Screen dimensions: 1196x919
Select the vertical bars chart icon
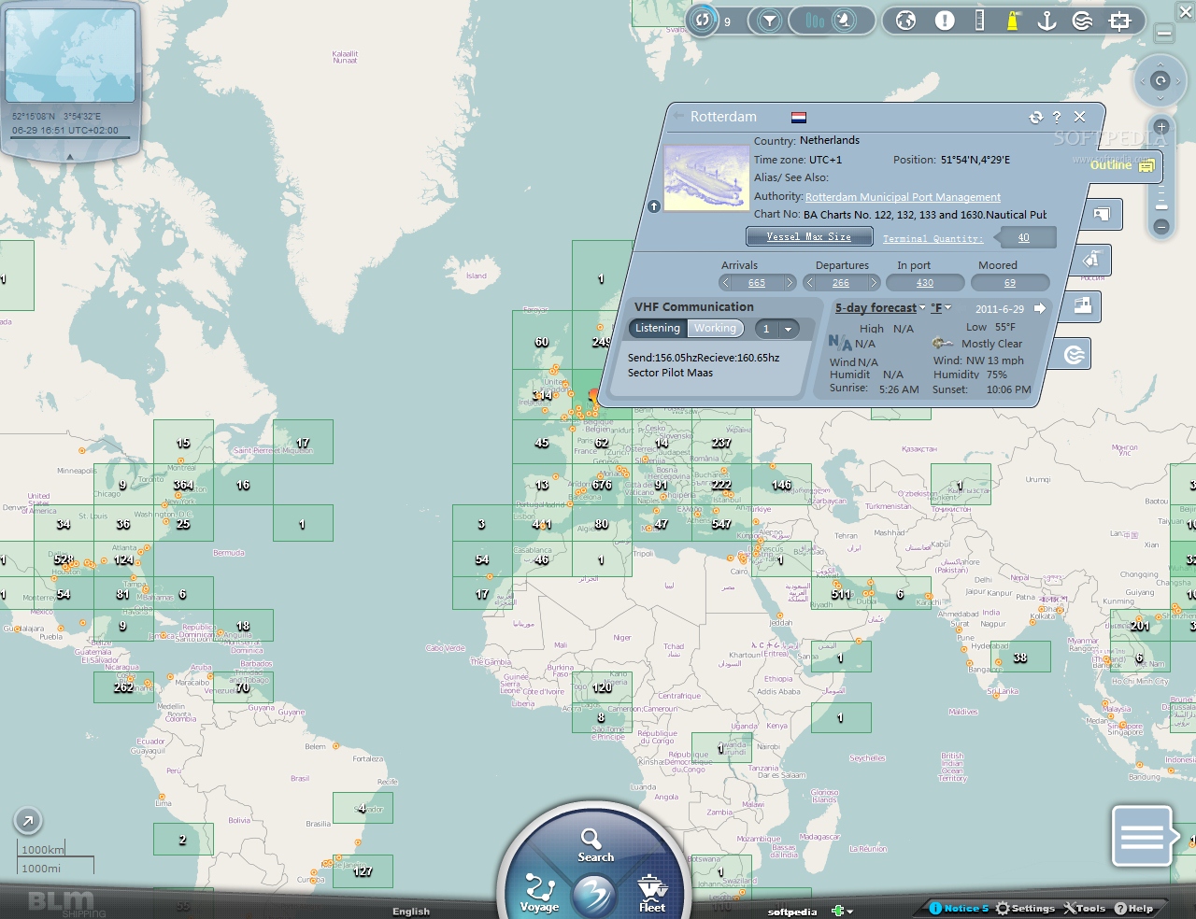tap(816, 21)
